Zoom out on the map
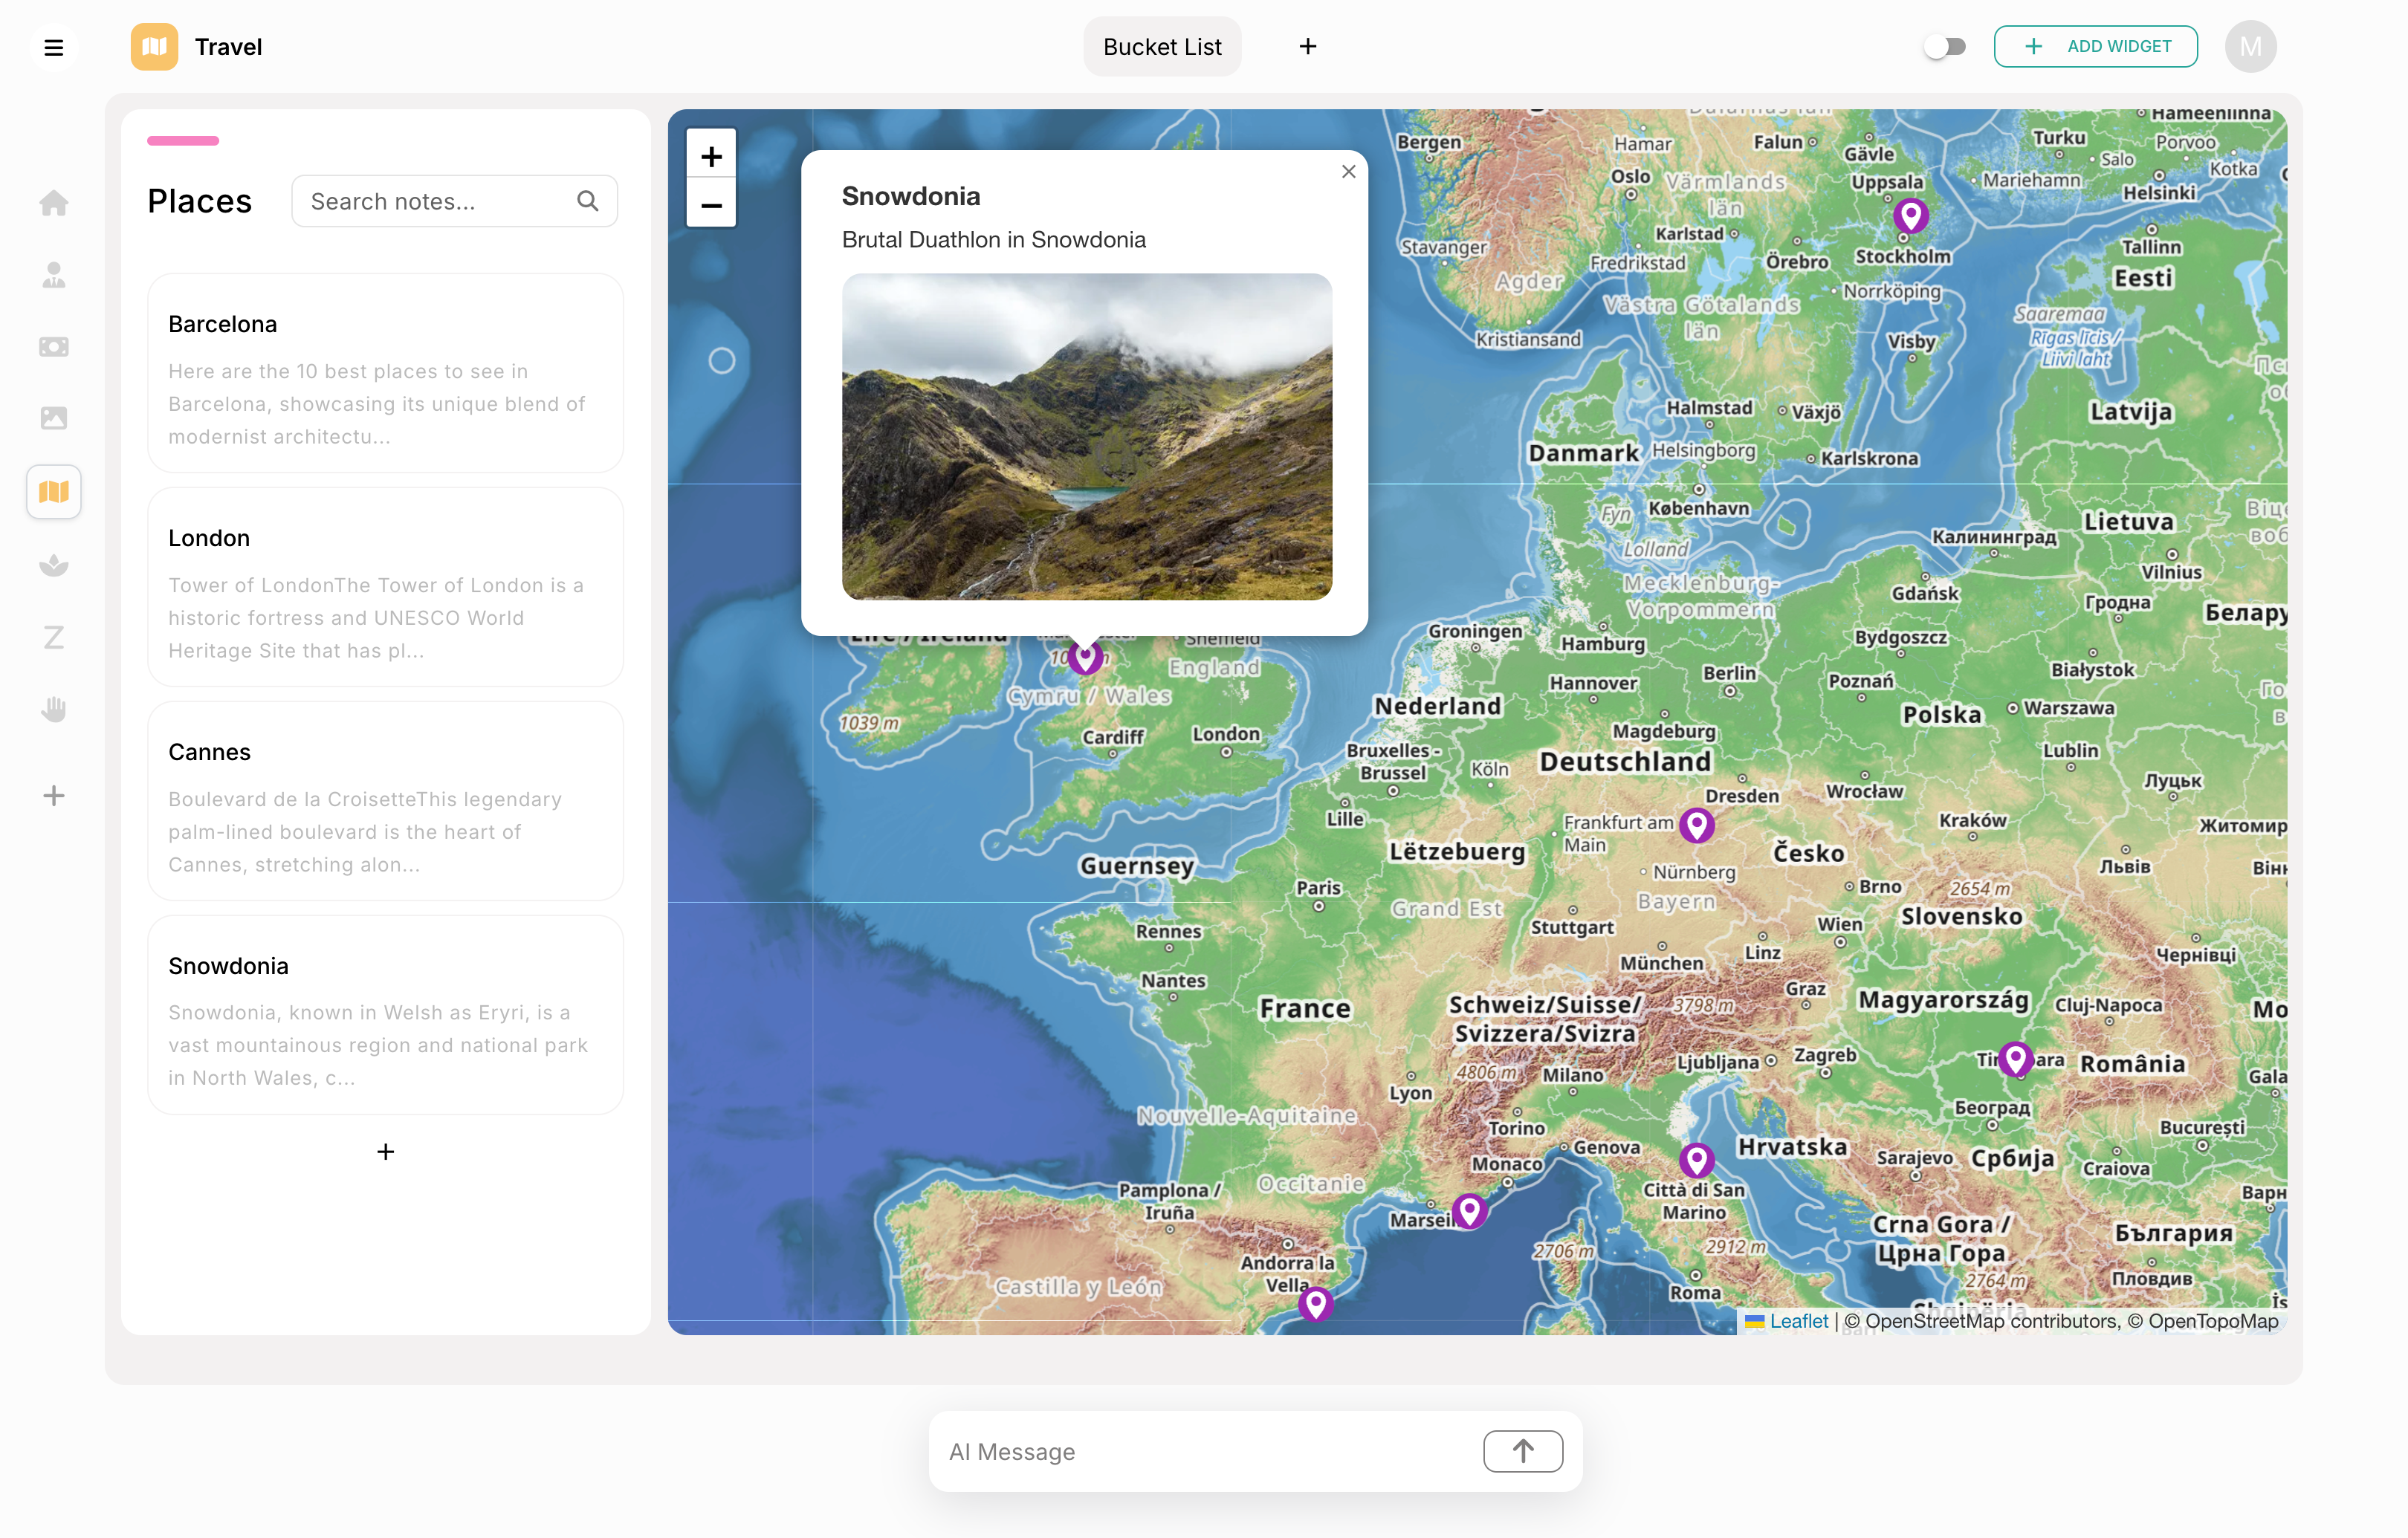The height and width of the screenshot is (1538, 2408). [x=711, y=206]
